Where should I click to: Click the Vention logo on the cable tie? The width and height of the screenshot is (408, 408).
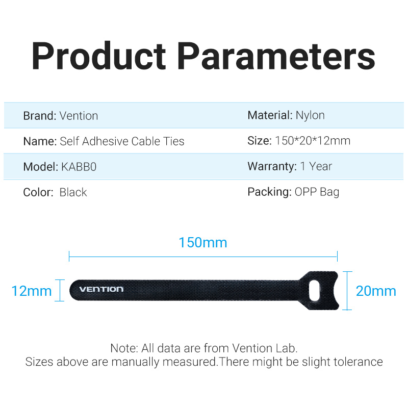pos(101,289)
